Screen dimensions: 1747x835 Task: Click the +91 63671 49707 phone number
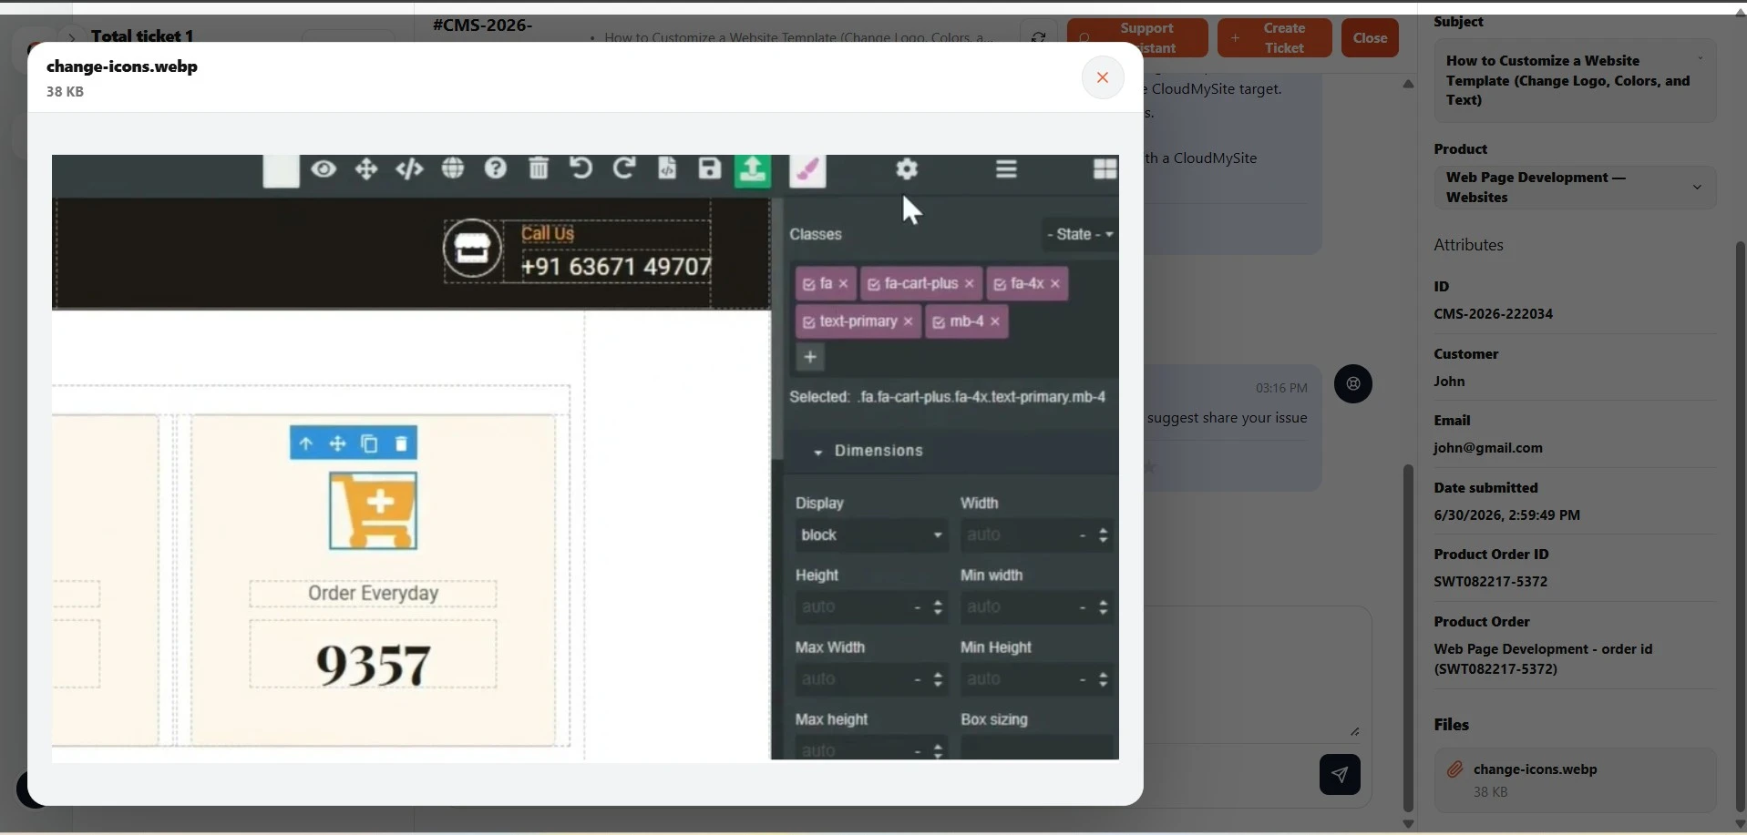tap(616, 267)
